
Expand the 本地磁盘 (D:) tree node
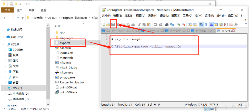(6, 94)
